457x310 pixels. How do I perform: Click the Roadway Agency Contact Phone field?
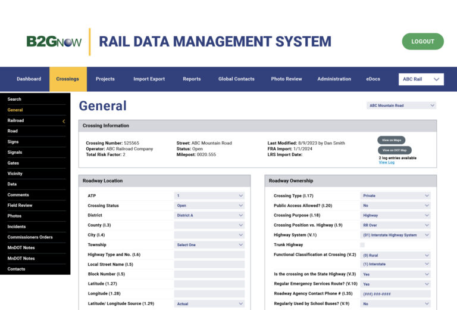tap(396, 294)
